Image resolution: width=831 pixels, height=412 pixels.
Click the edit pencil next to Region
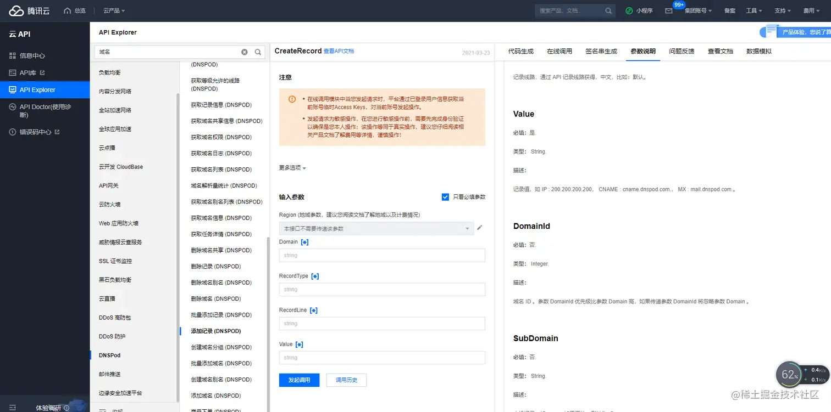tap(480, 228)
